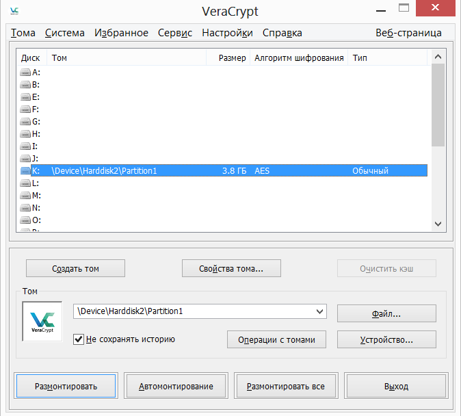Click the drive list scrollbar thumb
This screenshot has width=461, height=416.
click(x=438, y=105)
